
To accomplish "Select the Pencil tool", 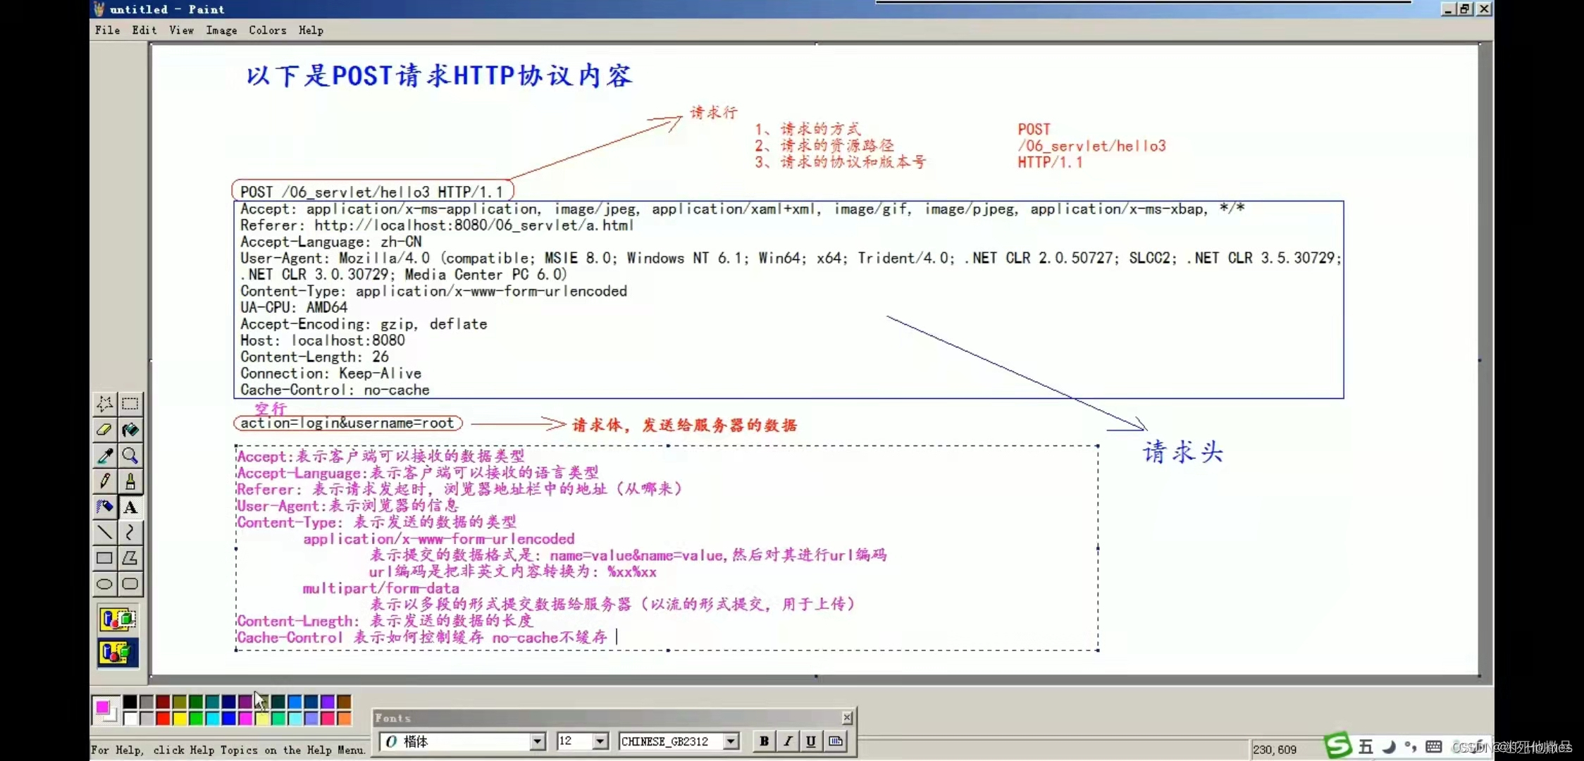I will click(105, 481).
